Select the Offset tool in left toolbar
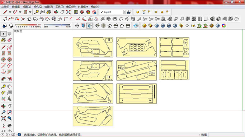This screenshot has width=245, height=137. 10,79
